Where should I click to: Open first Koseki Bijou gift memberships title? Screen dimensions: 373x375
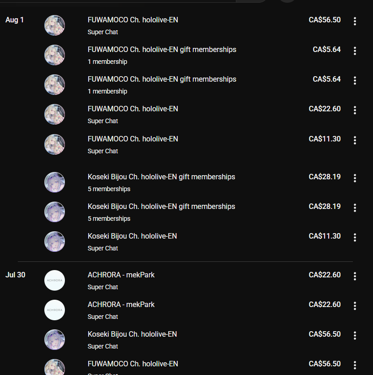point(161,177)
